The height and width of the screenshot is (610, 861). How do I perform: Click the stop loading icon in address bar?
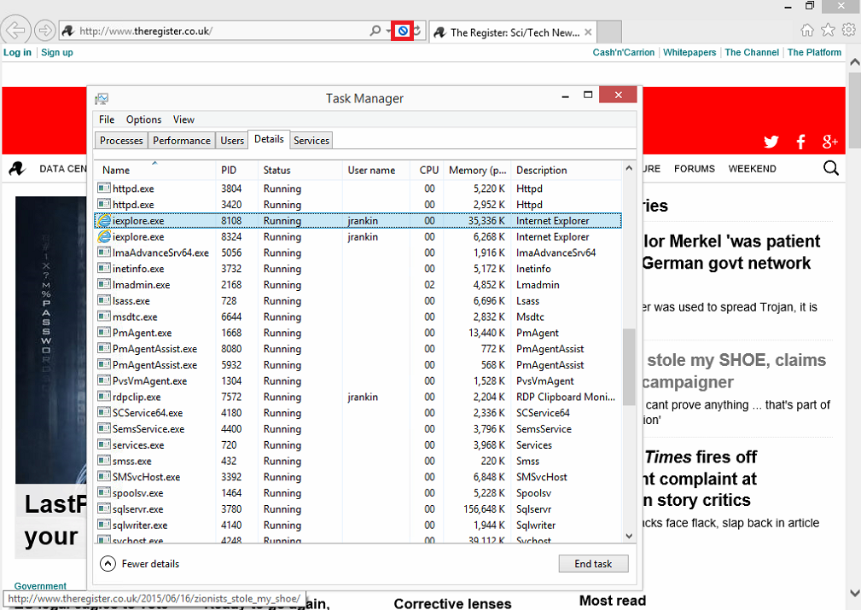point(403,32)
